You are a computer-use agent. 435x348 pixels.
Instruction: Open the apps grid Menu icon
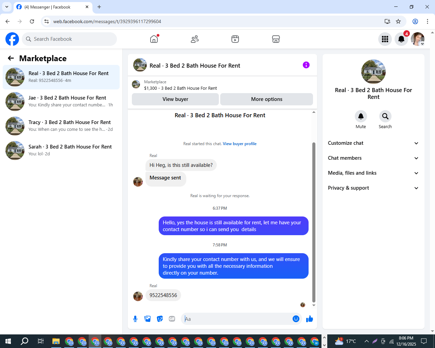[x=385, y=39]
